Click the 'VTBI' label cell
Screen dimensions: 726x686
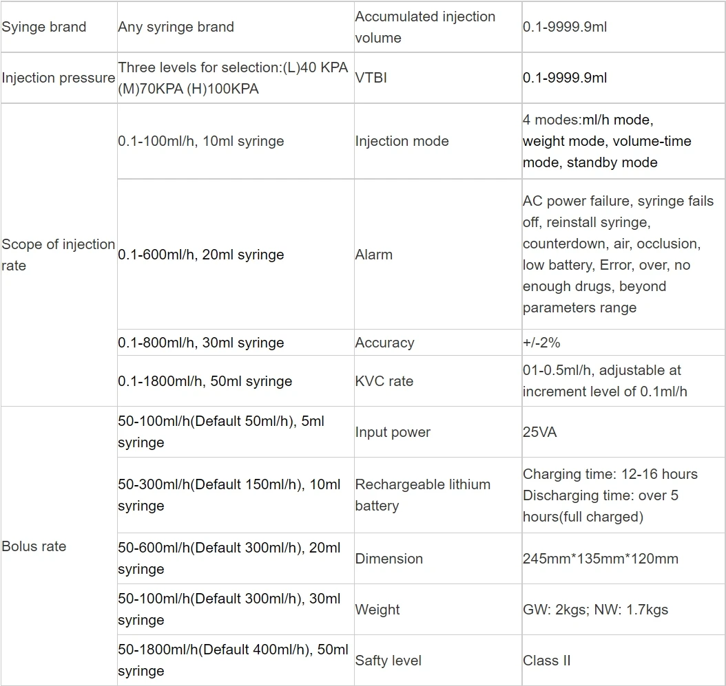pyautogui.click(x=371, y=78)
